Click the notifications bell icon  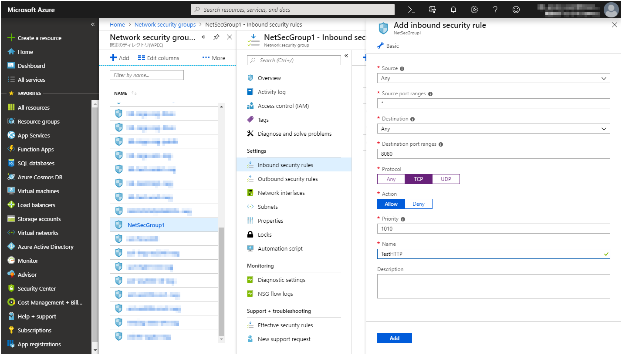pos(453,10)
